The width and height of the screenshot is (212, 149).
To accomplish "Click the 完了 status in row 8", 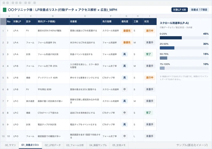I will pos(148,113).
